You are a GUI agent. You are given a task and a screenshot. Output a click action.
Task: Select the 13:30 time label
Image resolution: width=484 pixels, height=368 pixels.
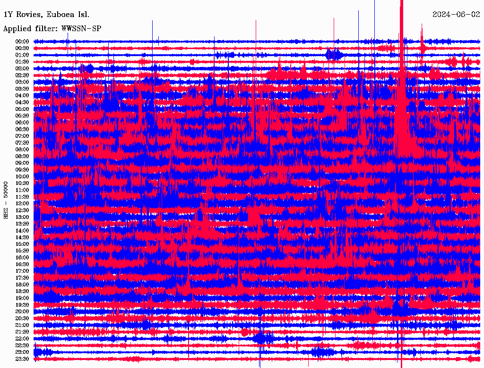click(22, 224)
